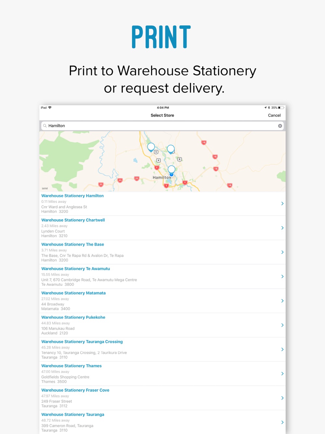325x434 pixels.
Task: Click Goldfields Shopping Centre address
Action: coord(65,377)
